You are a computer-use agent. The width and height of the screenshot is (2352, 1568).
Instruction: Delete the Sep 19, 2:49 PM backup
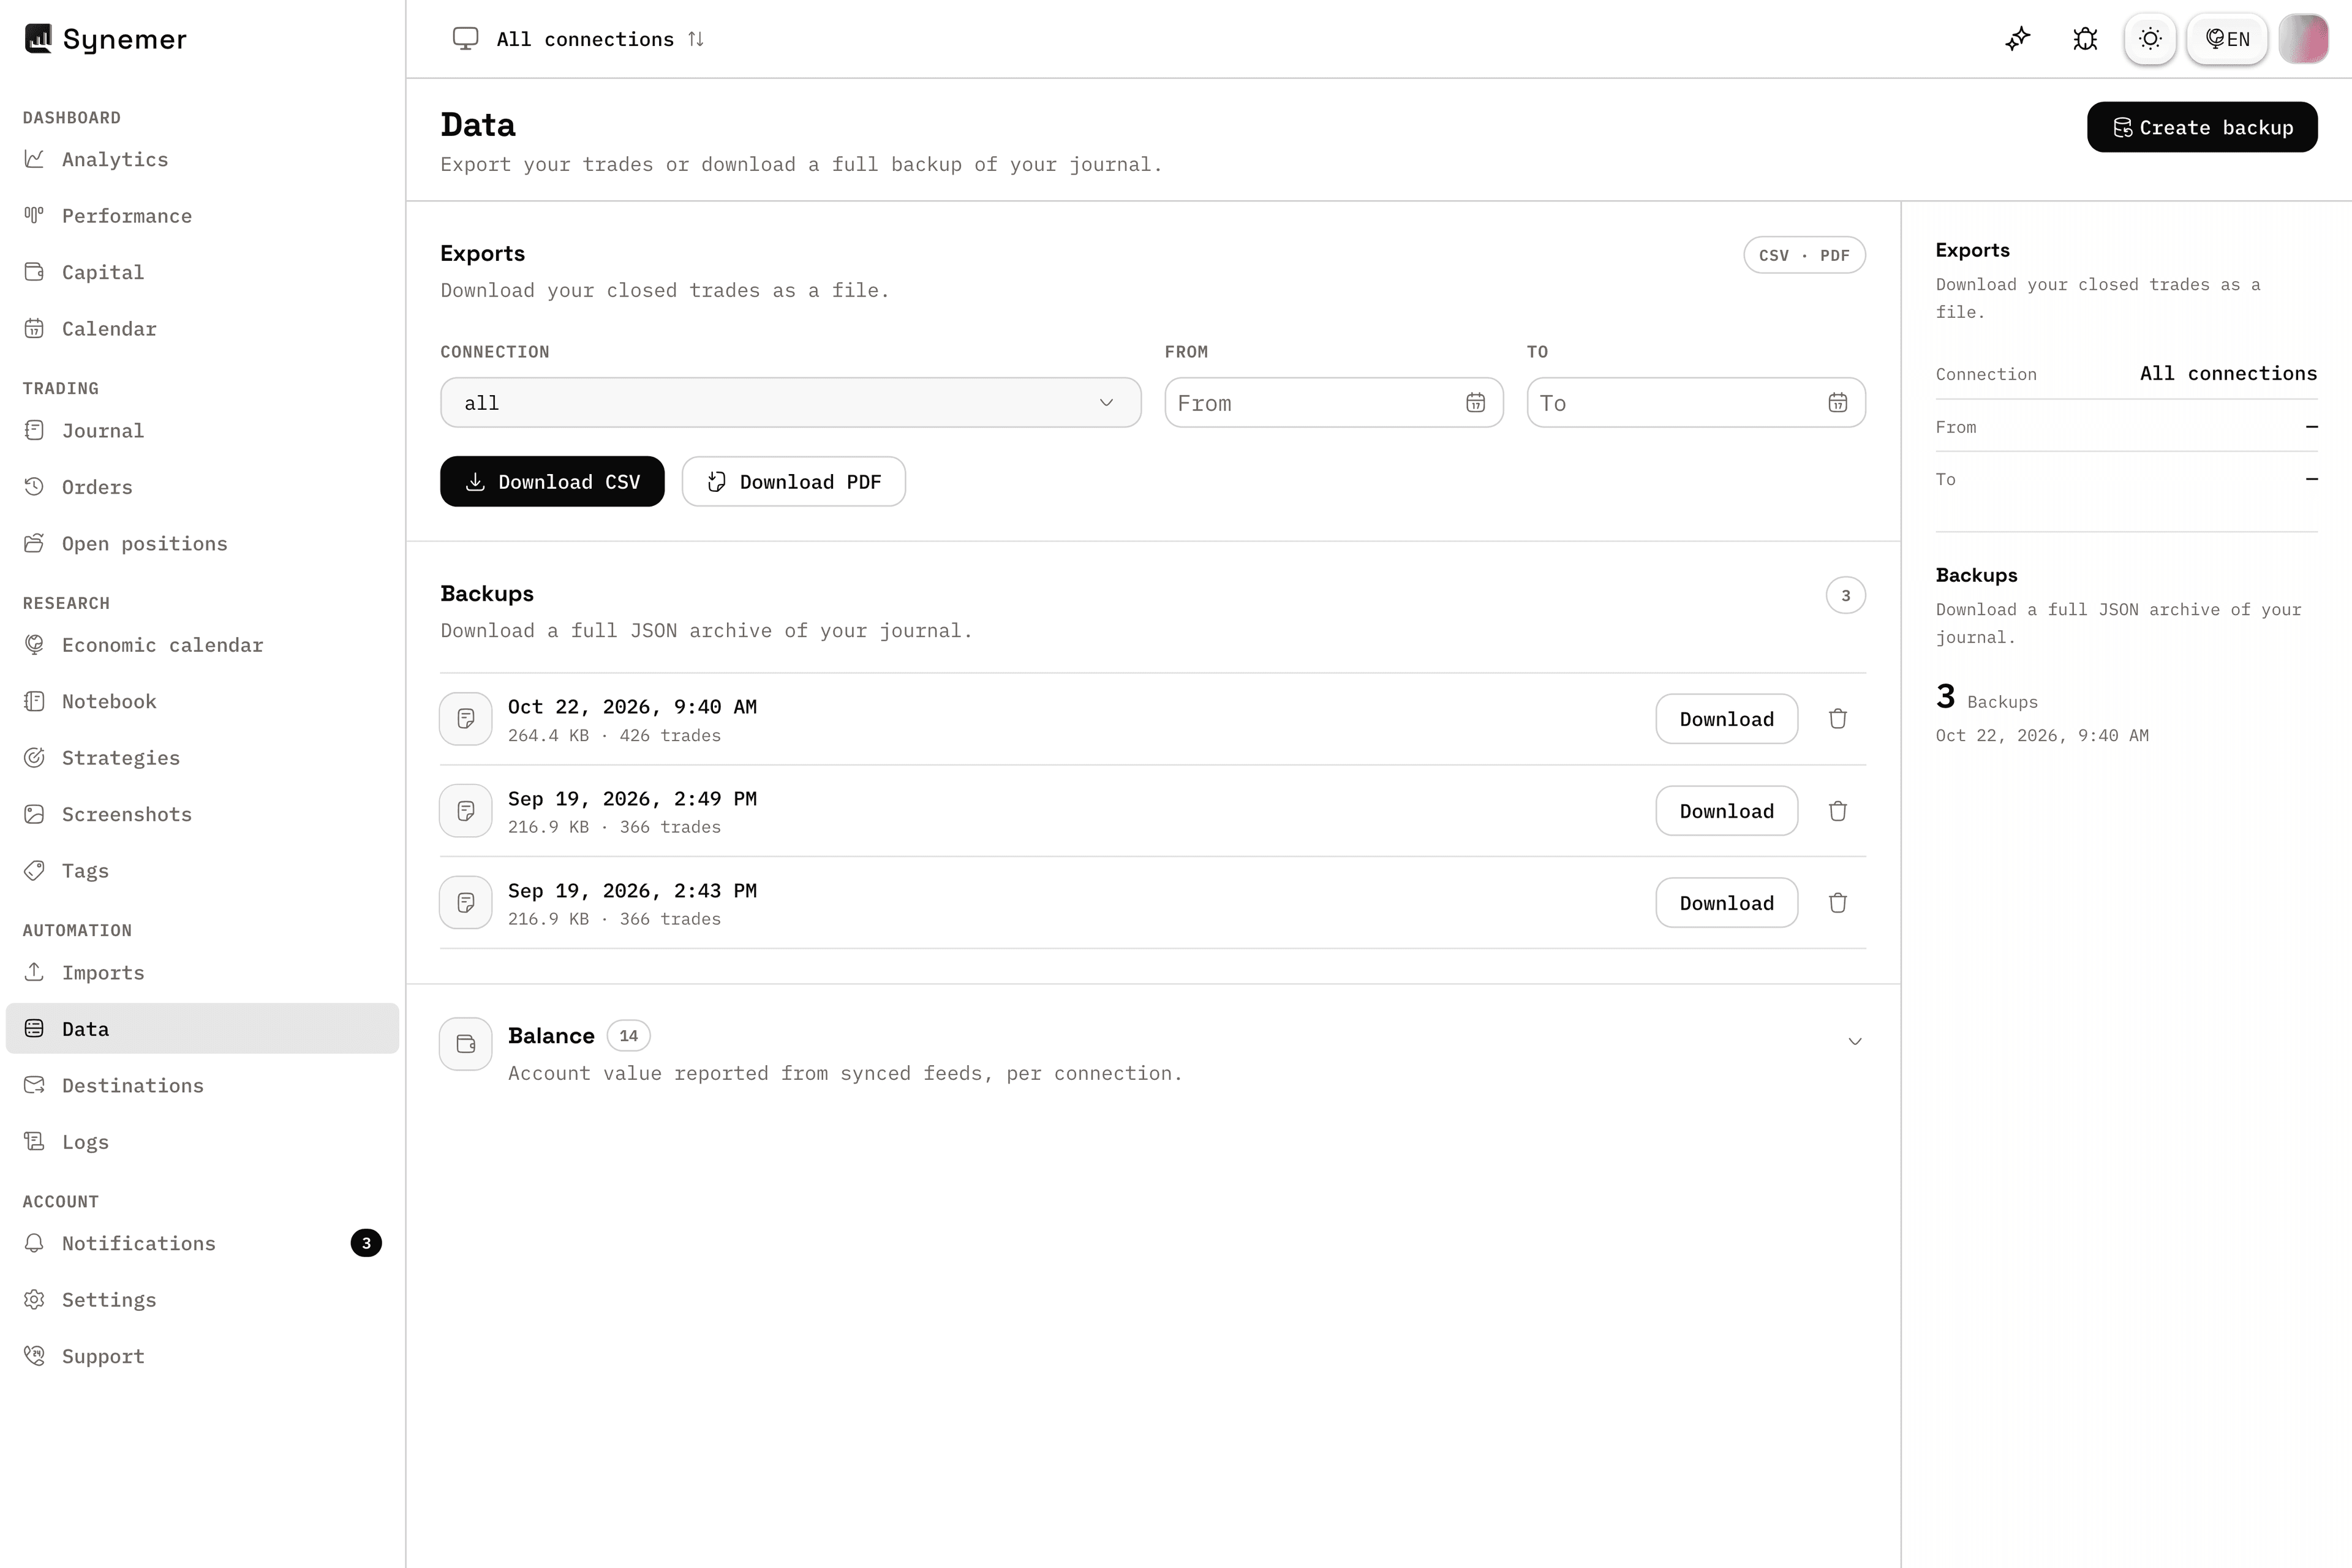coord(1837,811)
